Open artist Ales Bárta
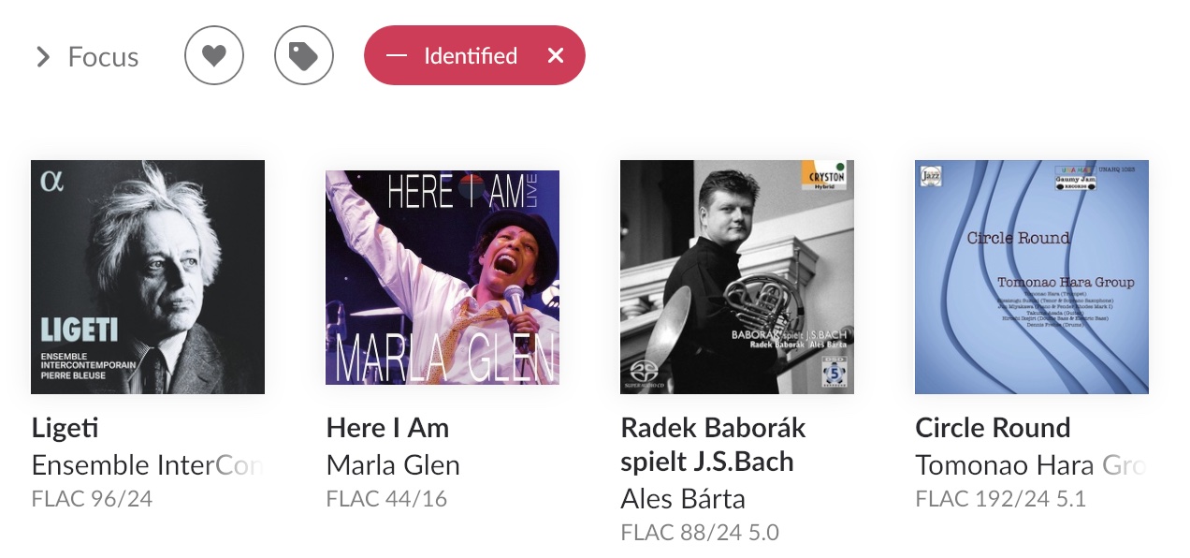 683,499
